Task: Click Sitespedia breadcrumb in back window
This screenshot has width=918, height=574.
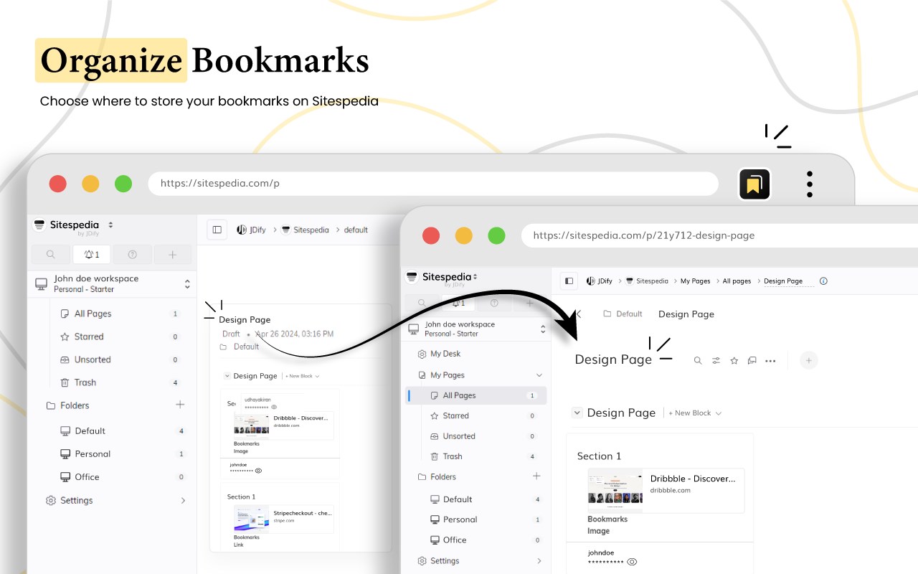Action: tap(305, 230)
